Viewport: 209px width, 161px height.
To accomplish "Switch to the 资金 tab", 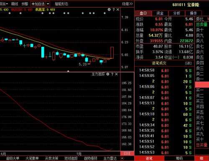I will [x=160, y=13].
